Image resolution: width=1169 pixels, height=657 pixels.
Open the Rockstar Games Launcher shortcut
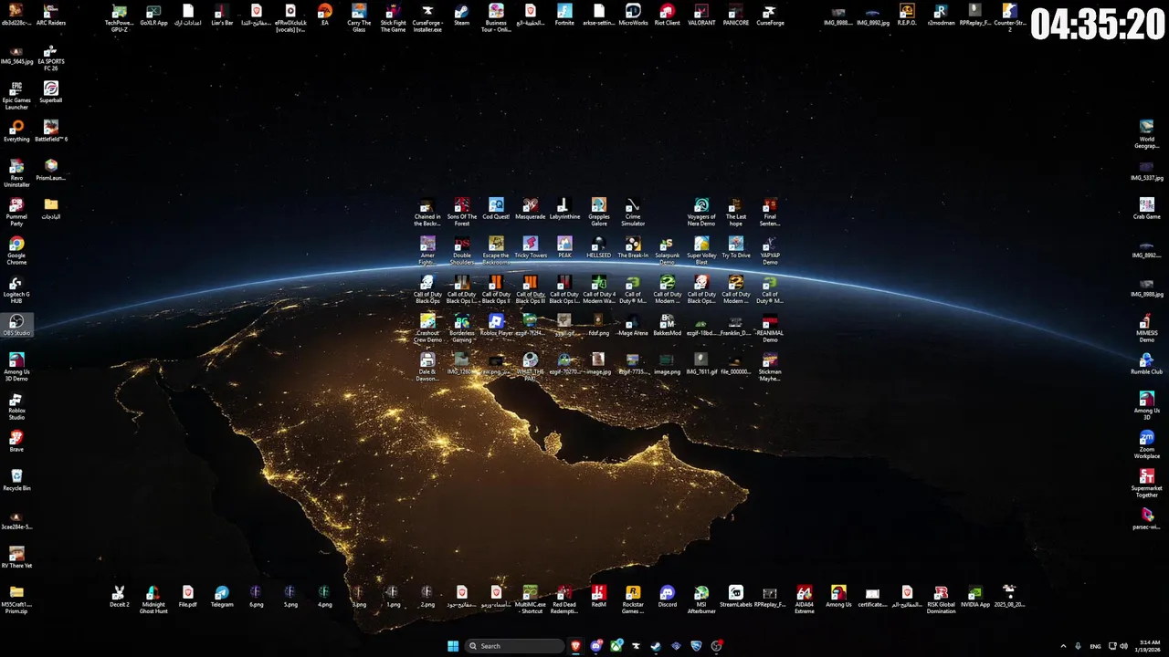[x=633, y=600]
